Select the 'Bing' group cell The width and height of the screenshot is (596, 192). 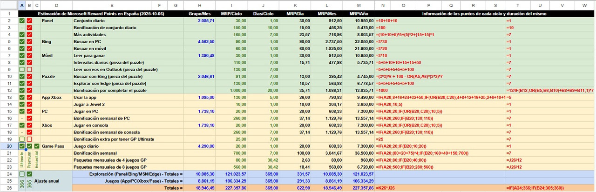point(56,42)
